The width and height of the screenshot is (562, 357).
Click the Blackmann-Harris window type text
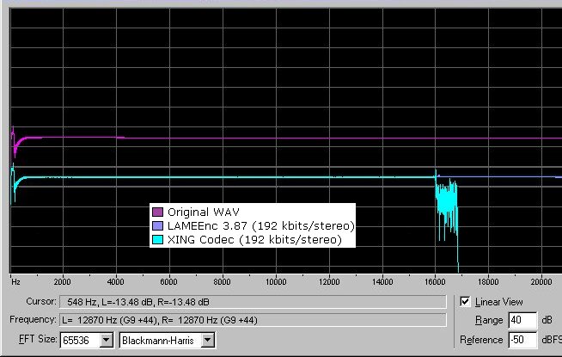point(158,341)
